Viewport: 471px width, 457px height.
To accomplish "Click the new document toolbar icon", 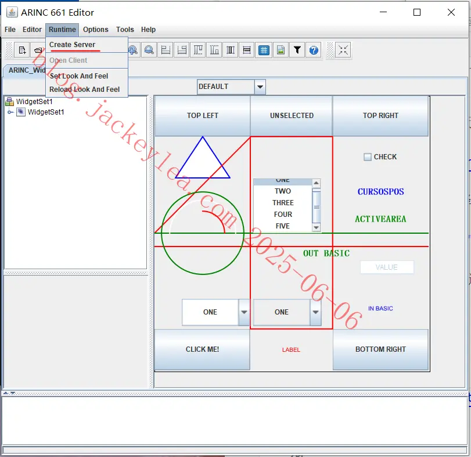I will click(22, 50).
